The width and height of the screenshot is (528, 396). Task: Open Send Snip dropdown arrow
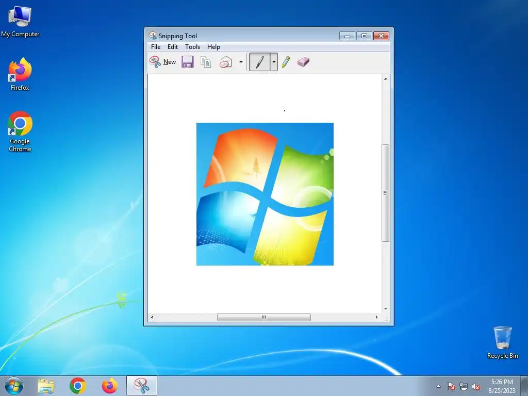point(241,62)
